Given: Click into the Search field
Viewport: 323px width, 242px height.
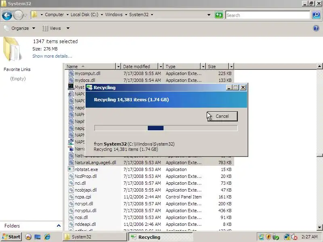Looking at the screenshot, I should [268, 15].
